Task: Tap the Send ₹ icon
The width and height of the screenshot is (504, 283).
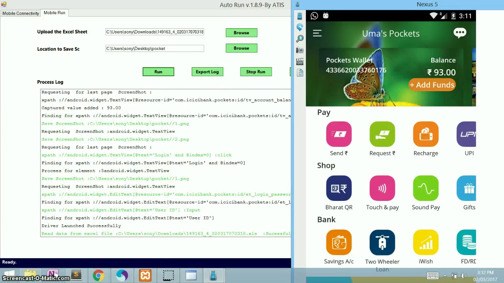Action: (x=339, y=134)
